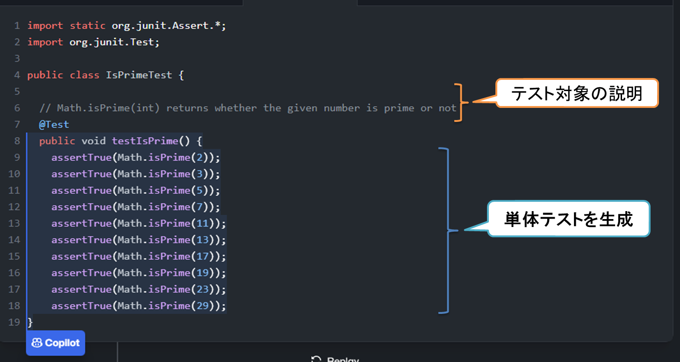Click the assertTrue(Math.isPrime(2)) line
680x362 pixels.
[x=135, y=157]
